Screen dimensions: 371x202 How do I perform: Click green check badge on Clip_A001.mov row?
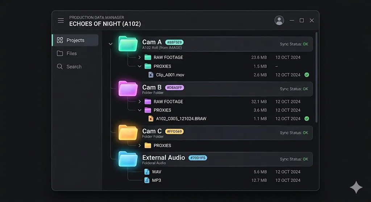click(x=307, y=75)
